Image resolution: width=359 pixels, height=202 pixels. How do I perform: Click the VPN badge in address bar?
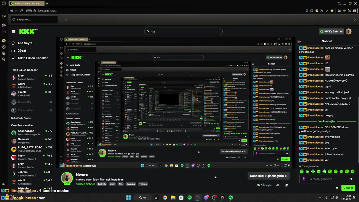pos(29,11)
